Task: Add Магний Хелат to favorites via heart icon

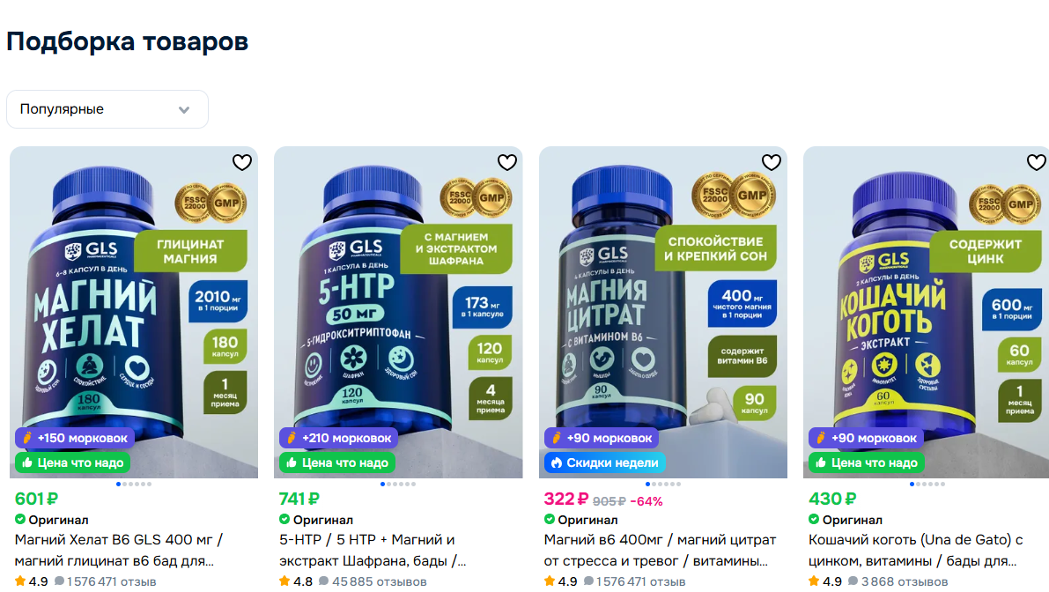Action: (x=242, y=162)
